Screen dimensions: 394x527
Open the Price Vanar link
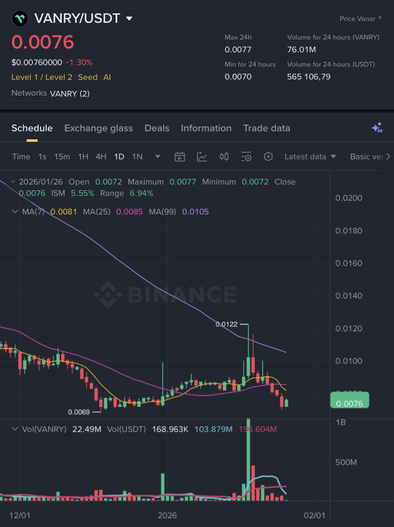(x=360, y=19)
